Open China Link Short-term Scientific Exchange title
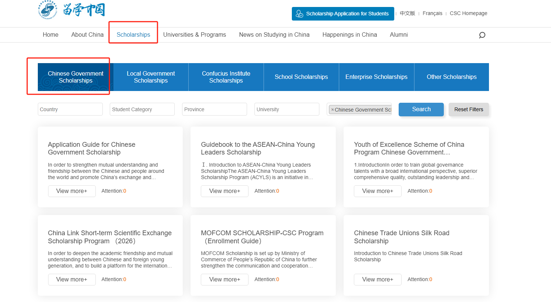 pyautogui.click(x=110, y=237)
